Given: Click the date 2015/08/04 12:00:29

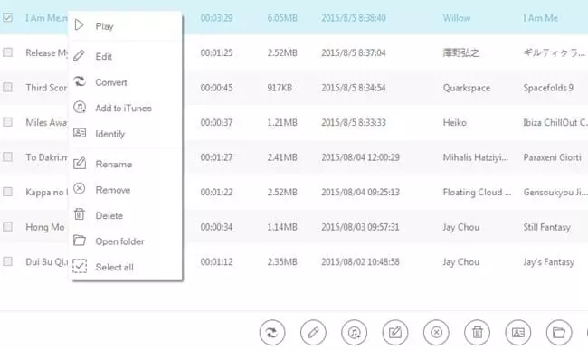Looking at the screenshot, I should 360,157.
